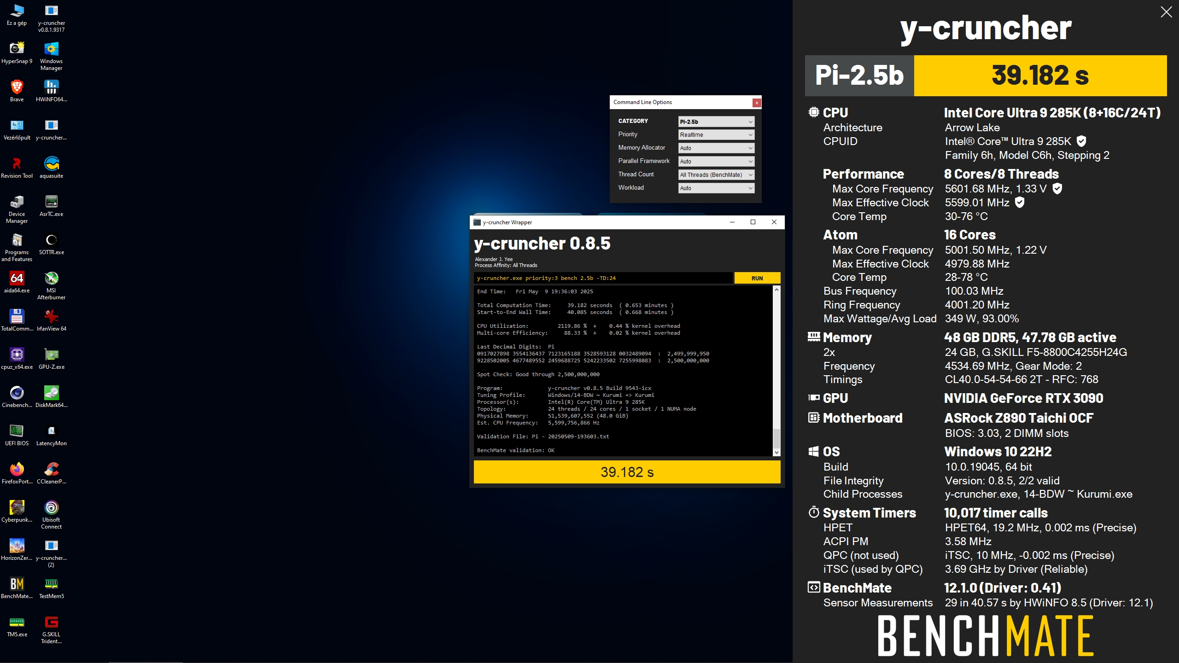Open the Vezérlőpult control panel icon

[17, 129]
